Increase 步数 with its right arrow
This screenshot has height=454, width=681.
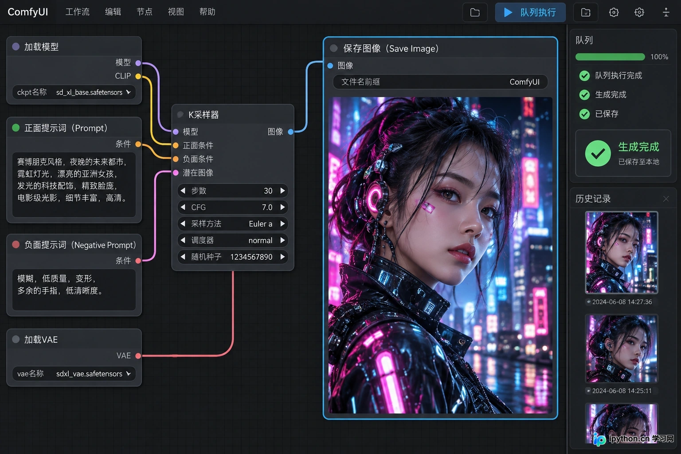[x=282, y=191]
